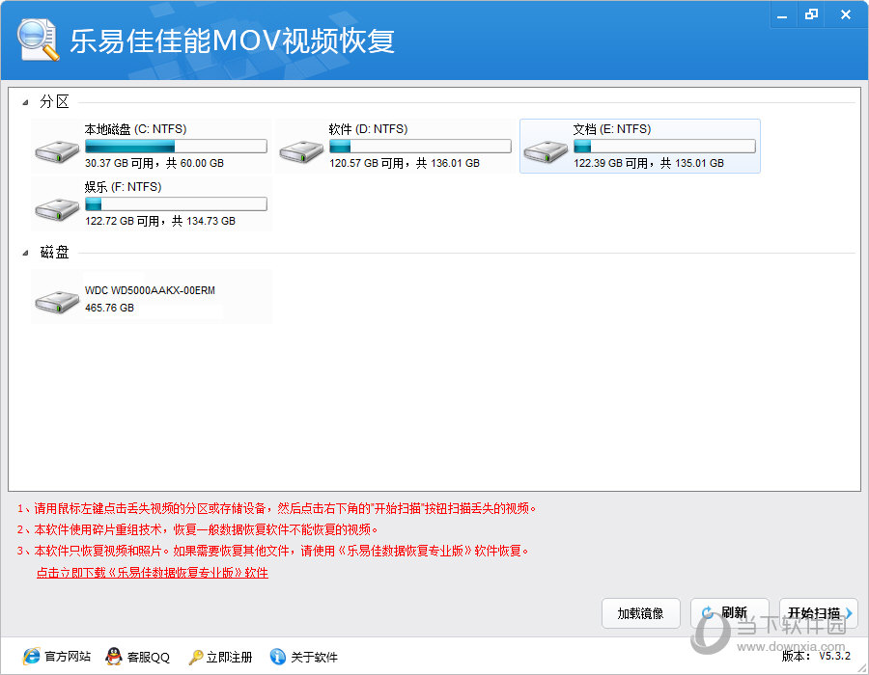The height and width of the screenshot is (675, 869).
Task: Select label 文档 (E: NTFS)
Action: [612, 129]
